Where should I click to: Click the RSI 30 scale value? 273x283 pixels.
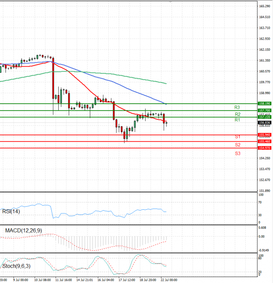tap(260, 215)
